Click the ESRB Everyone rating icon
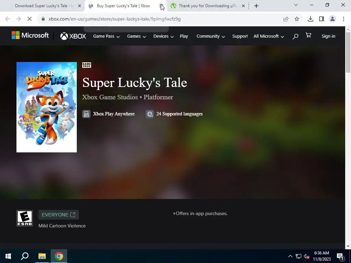The height and width of the screenshot is (263, 351). 25,218
